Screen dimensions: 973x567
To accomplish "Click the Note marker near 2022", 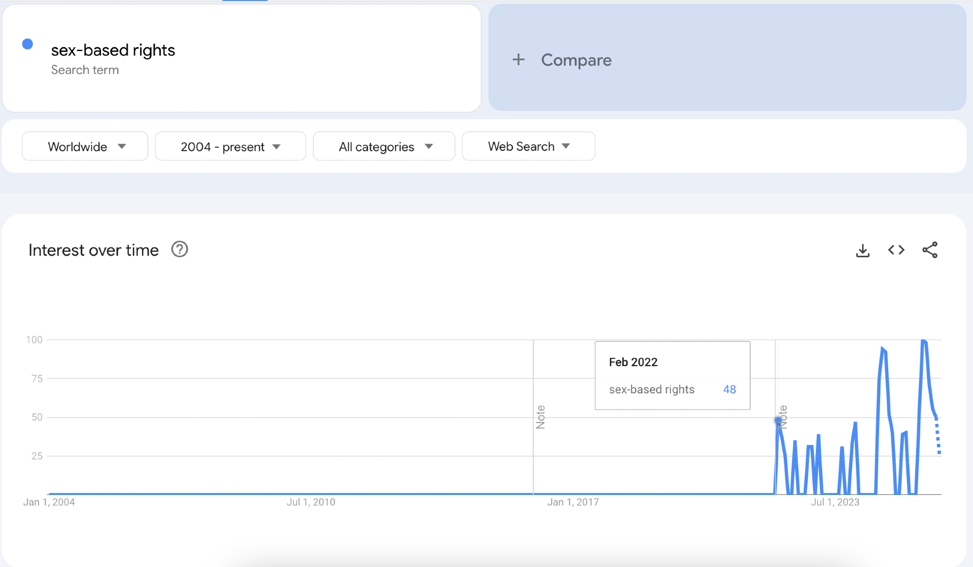I will pos(783,416).
